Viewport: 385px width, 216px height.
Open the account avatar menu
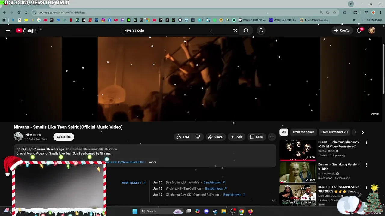tap(372, 30)
